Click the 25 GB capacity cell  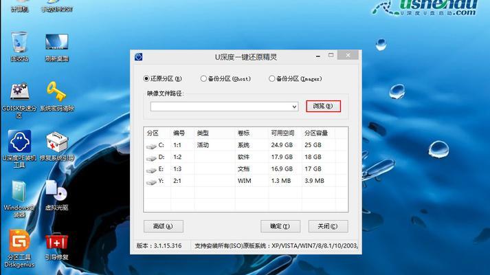tap(313, 145)
